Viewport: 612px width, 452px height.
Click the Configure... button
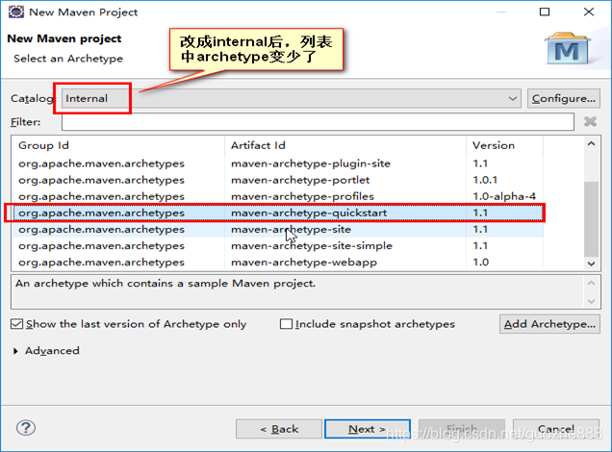[x=564, y=98]
